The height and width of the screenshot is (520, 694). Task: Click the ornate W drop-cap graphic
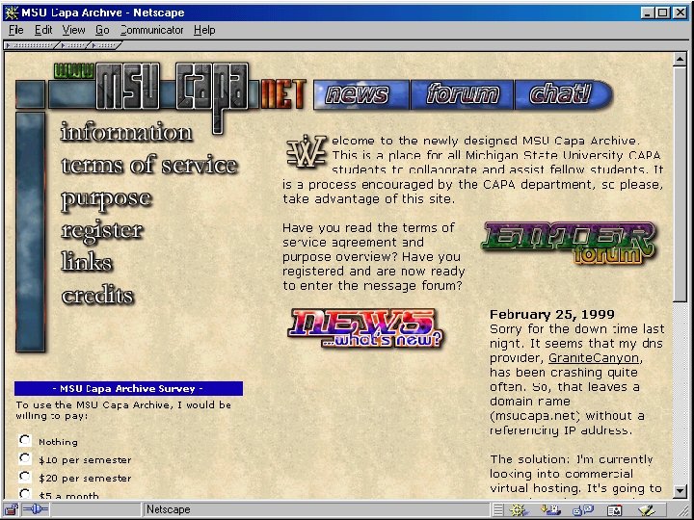307,151
